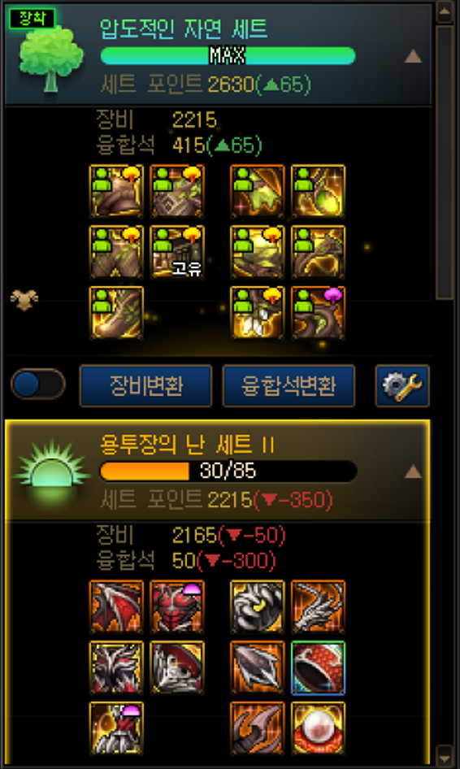Click the green tree set icon
This screenshot has height=769, width=460.
pyautogui.click(x=50, y=59)
